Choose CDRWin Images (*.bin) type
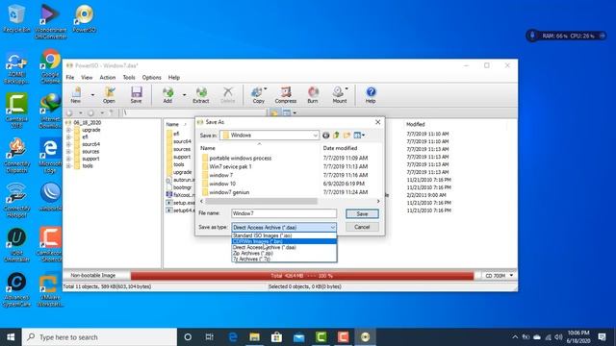This screenshot has width=616, height=346. click(284, 241)
